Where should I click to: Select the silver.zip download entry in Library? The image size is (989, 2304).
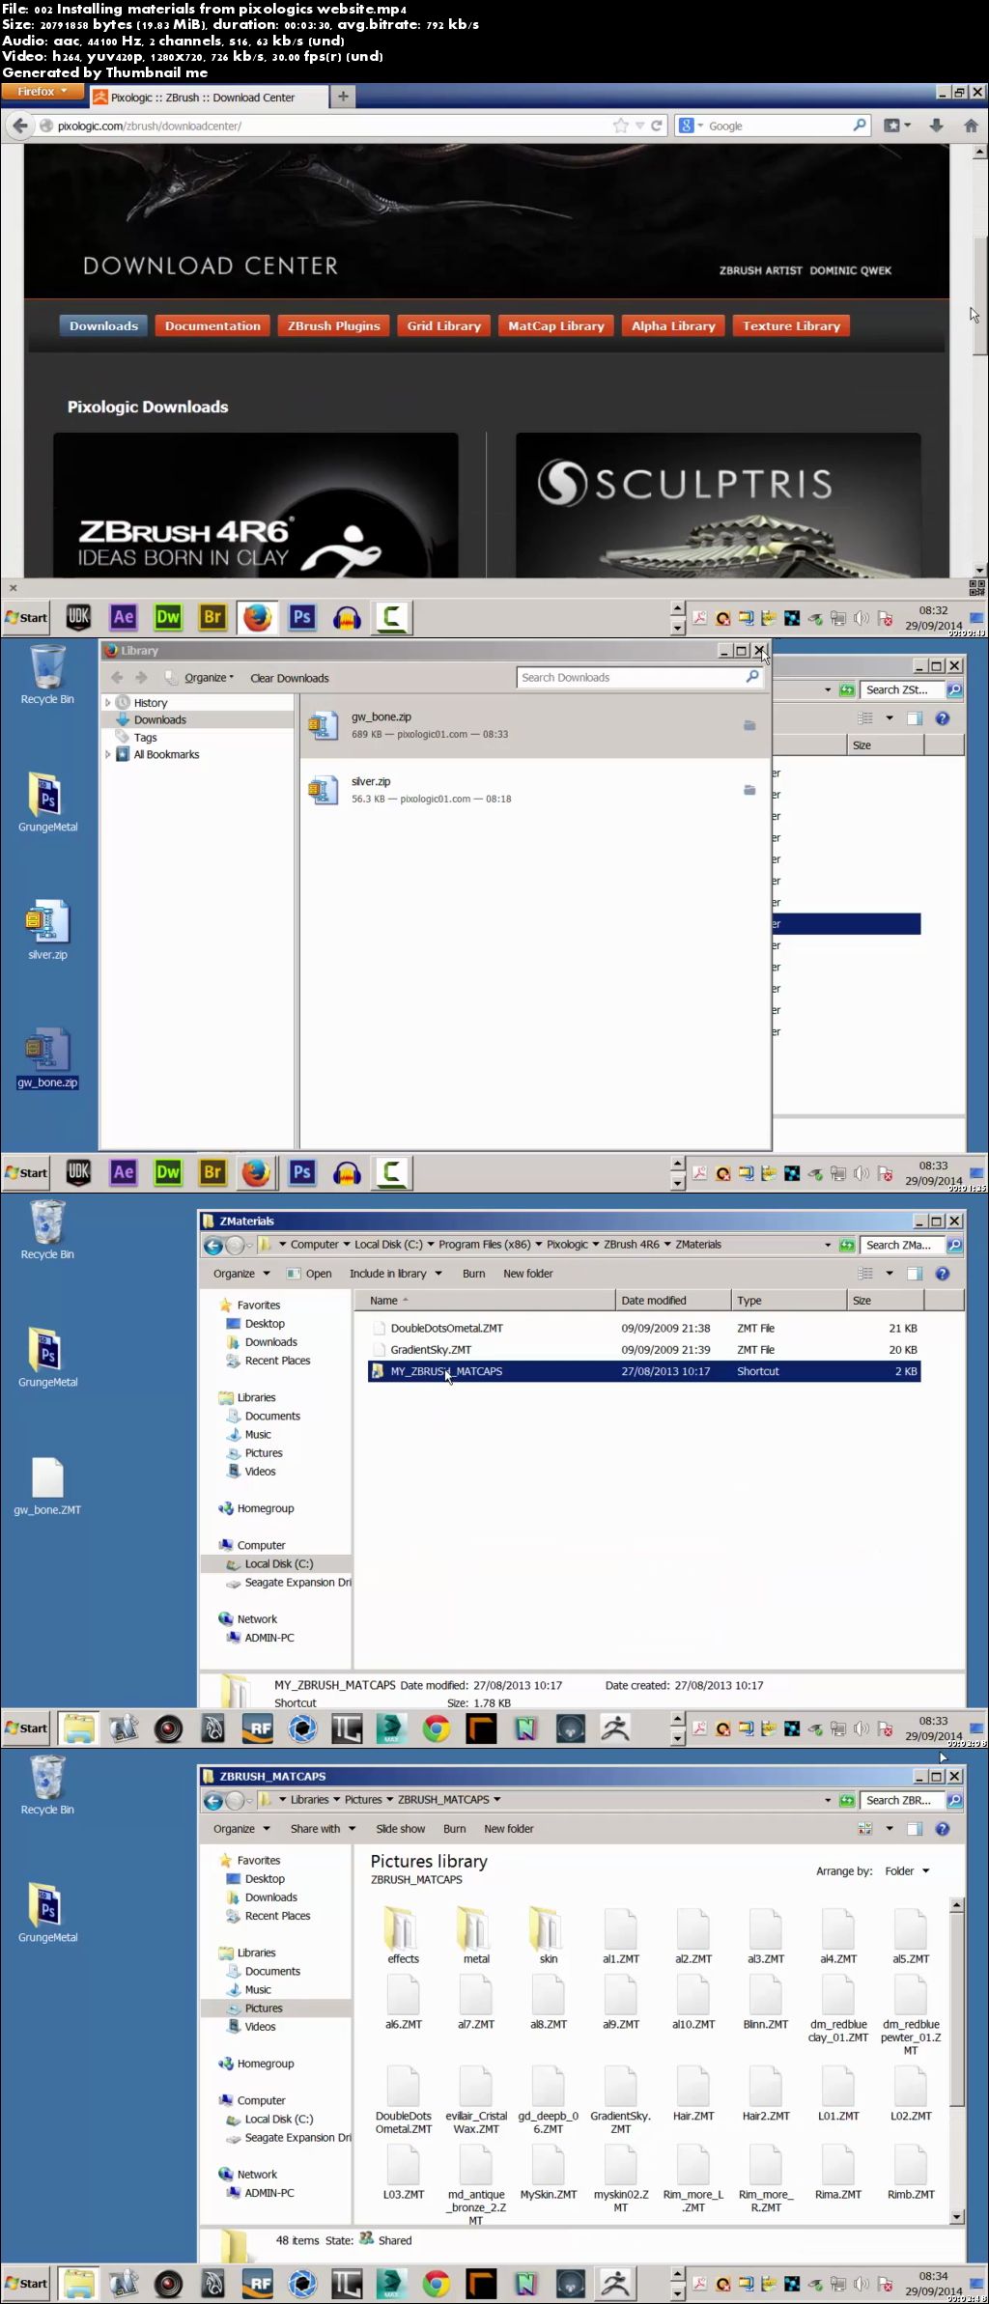(535, 790)
